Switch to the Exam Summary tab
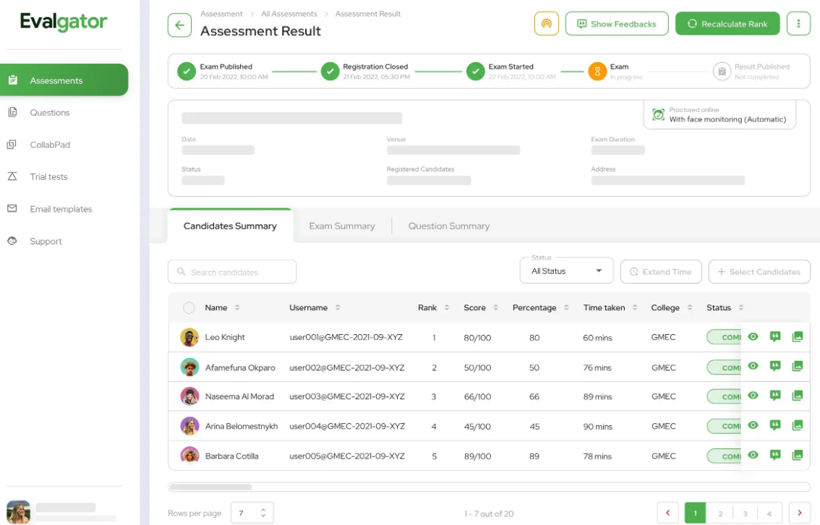820x525 pixels. coord(341,226)
